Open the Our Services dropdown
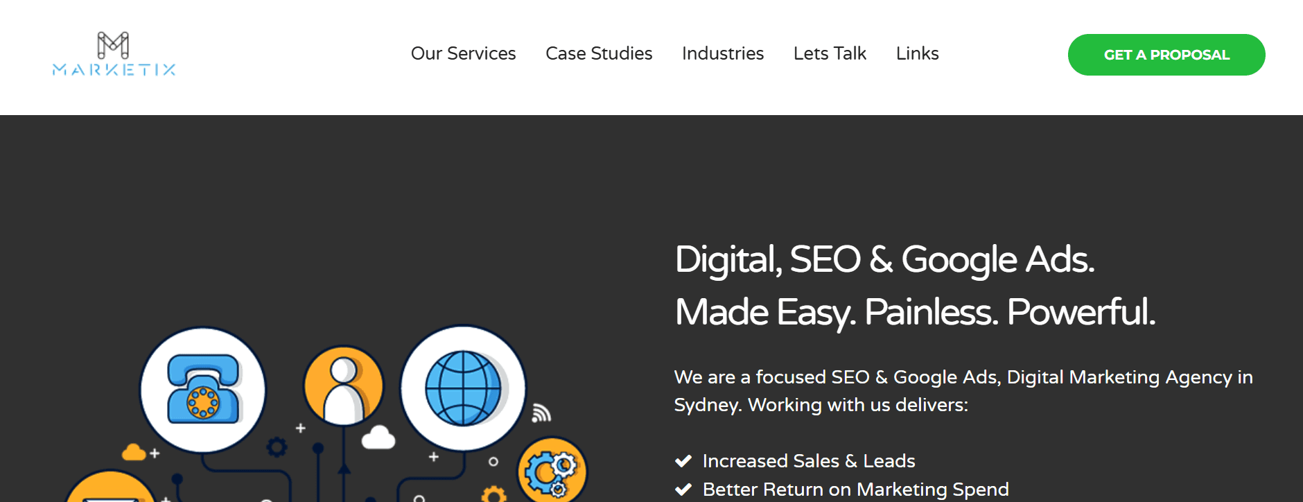The height and width of the screenshot is (502, 1303). click(x=463, y=53)
